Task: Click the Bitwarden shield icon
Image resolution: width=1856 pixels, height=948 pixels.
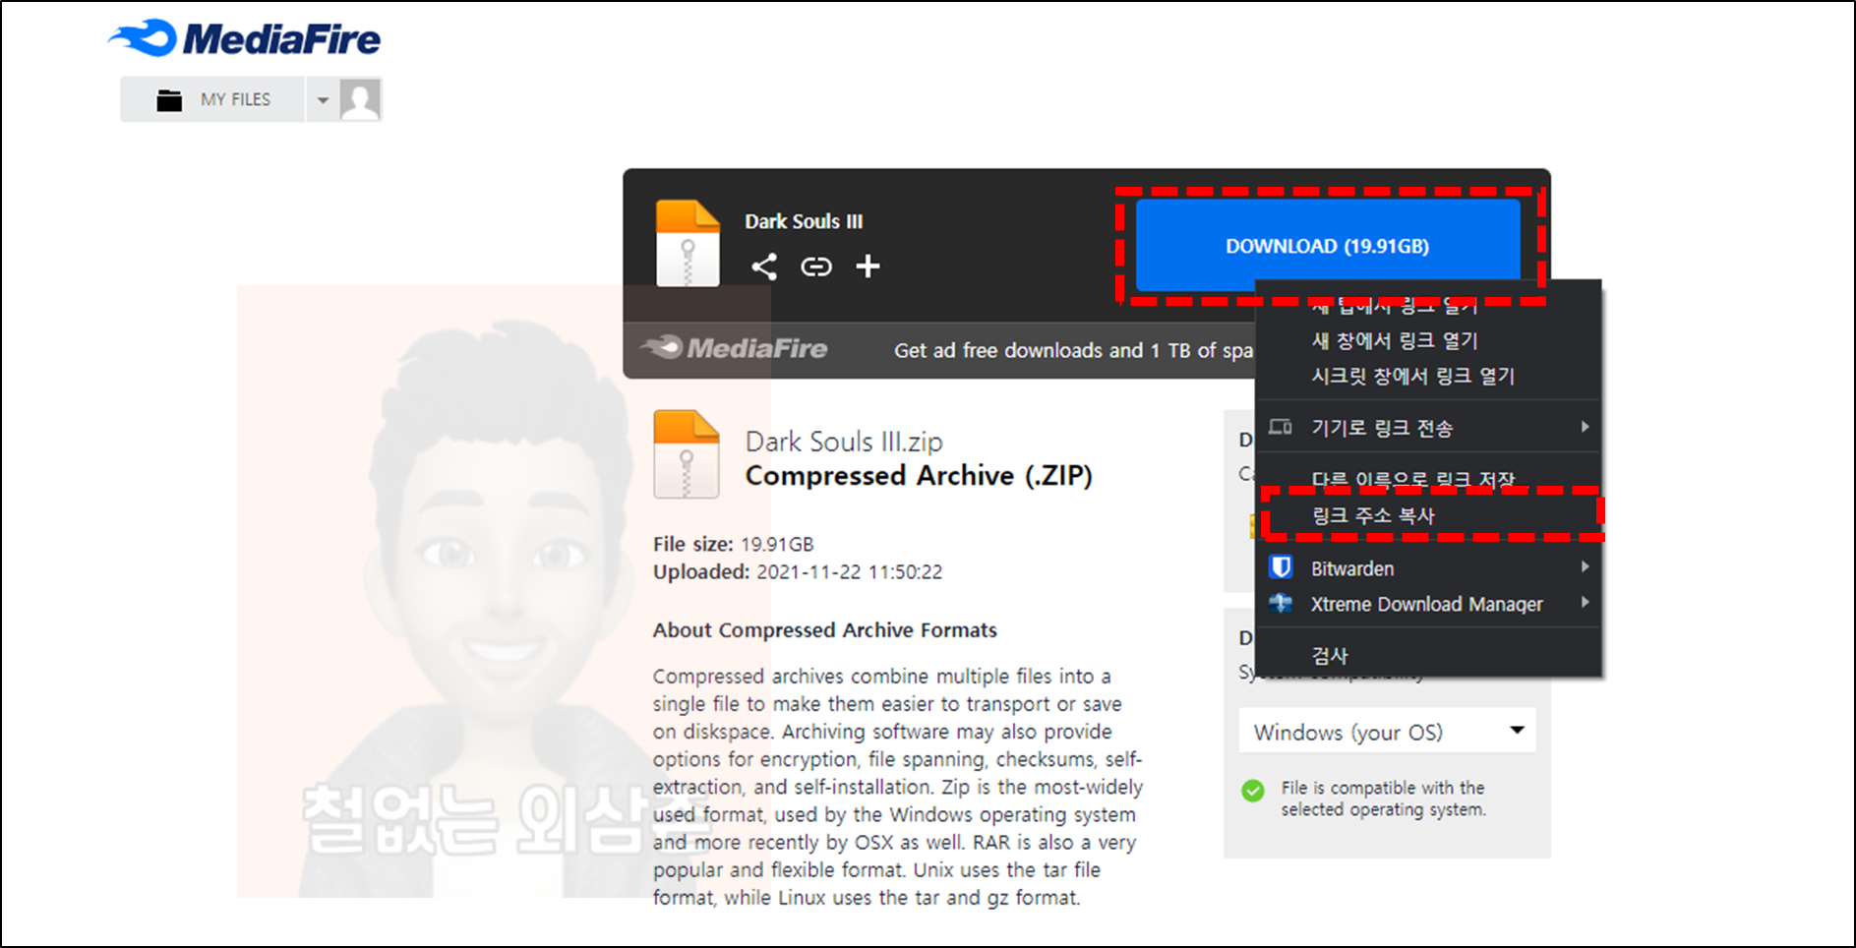Action: click(x=1281, y=567)
